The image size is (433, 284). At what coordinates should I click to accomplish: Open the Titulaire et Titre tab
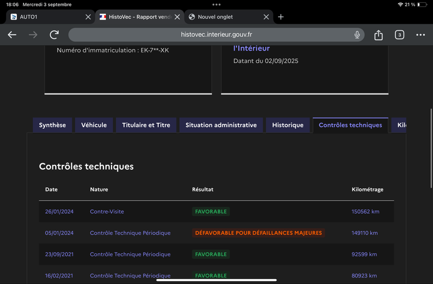coord(146,125)
